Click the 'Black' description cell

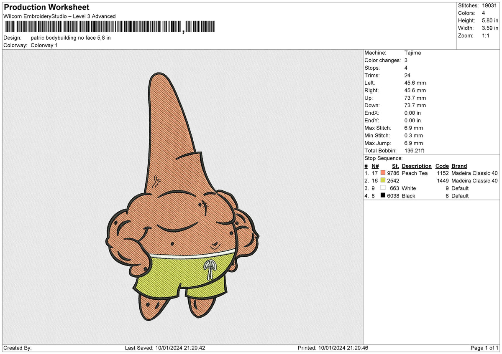408,195
